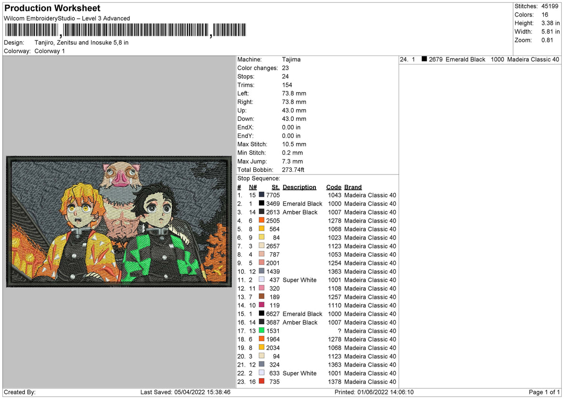
Task: Select the pink swatch in stop 12
Action: 261,288
